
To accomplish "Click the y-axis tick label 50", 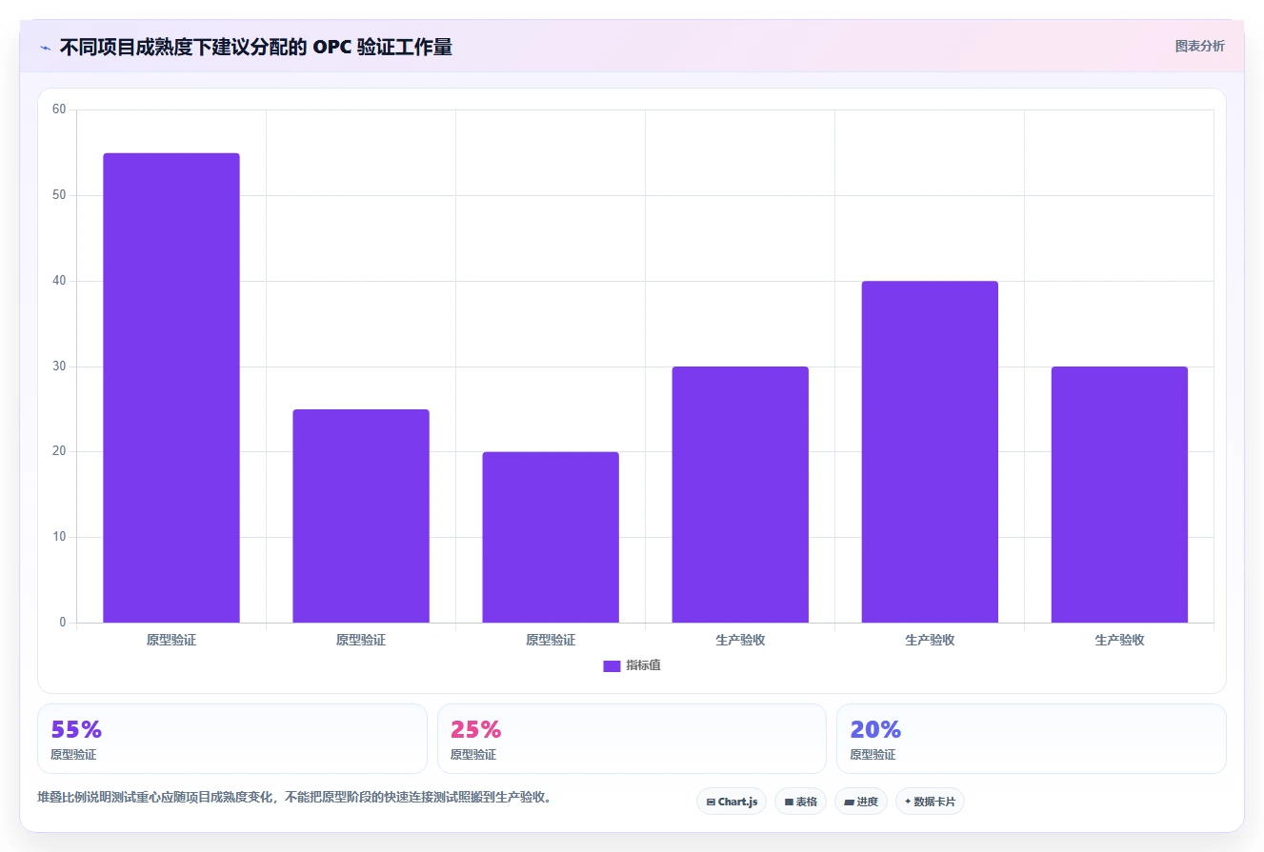I will pos(59,195).
